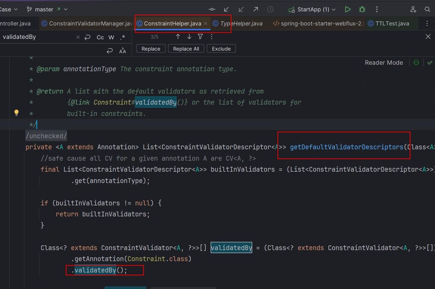Image resolution: width=435 pixels, height=289 pixels.
Task: Click the Search Everywhere magnifier icon
Action: pos(427,9)
